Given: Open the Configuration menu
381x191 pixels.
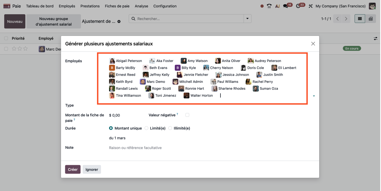Looking at the screenshot, I should [165, 6].
